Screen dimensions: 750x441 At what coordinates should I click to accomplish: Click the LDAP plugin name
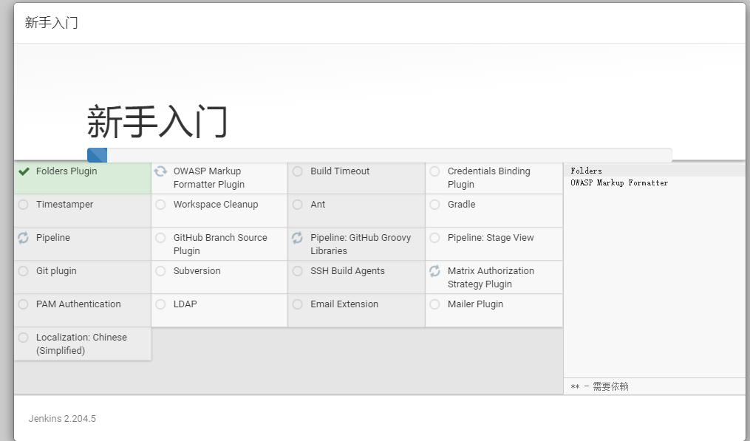tap(185, 304)
